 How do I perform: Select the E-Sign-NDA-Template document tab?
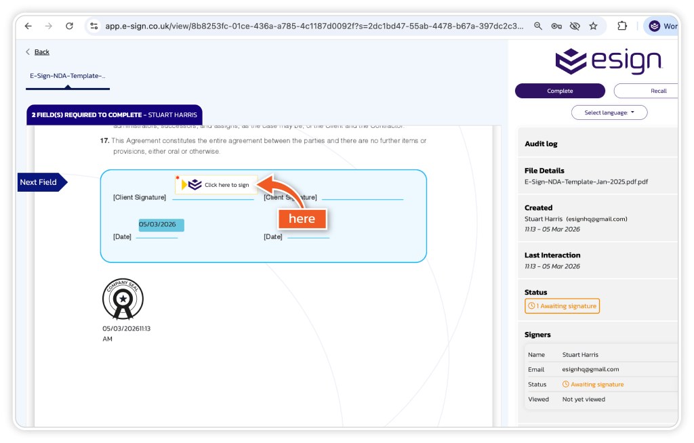click(x=67, y=76)
